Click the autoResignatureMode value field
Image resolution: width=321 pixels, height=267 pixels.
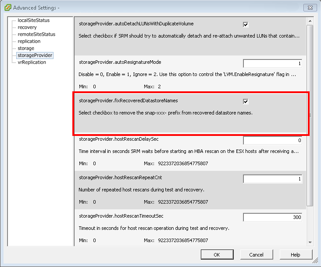tap(272, 64)
